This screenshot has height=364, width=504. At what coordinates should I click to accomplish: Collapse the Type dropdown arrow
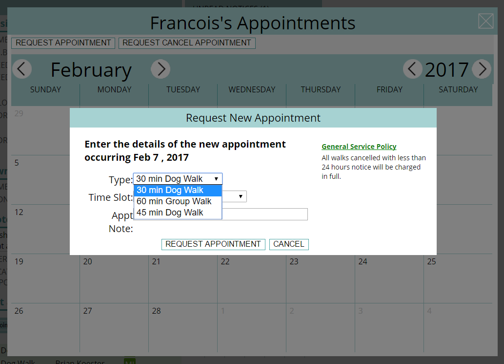216,179
